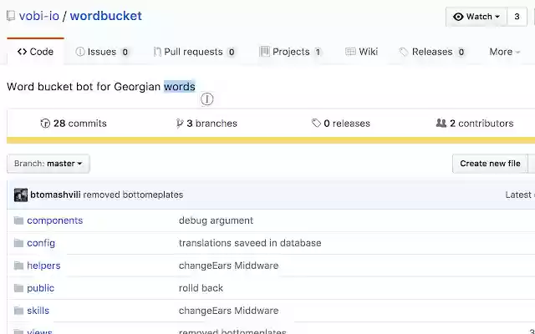Click the branches fork icon
This screenshot has width=535, height=334.
coord(180,124)
